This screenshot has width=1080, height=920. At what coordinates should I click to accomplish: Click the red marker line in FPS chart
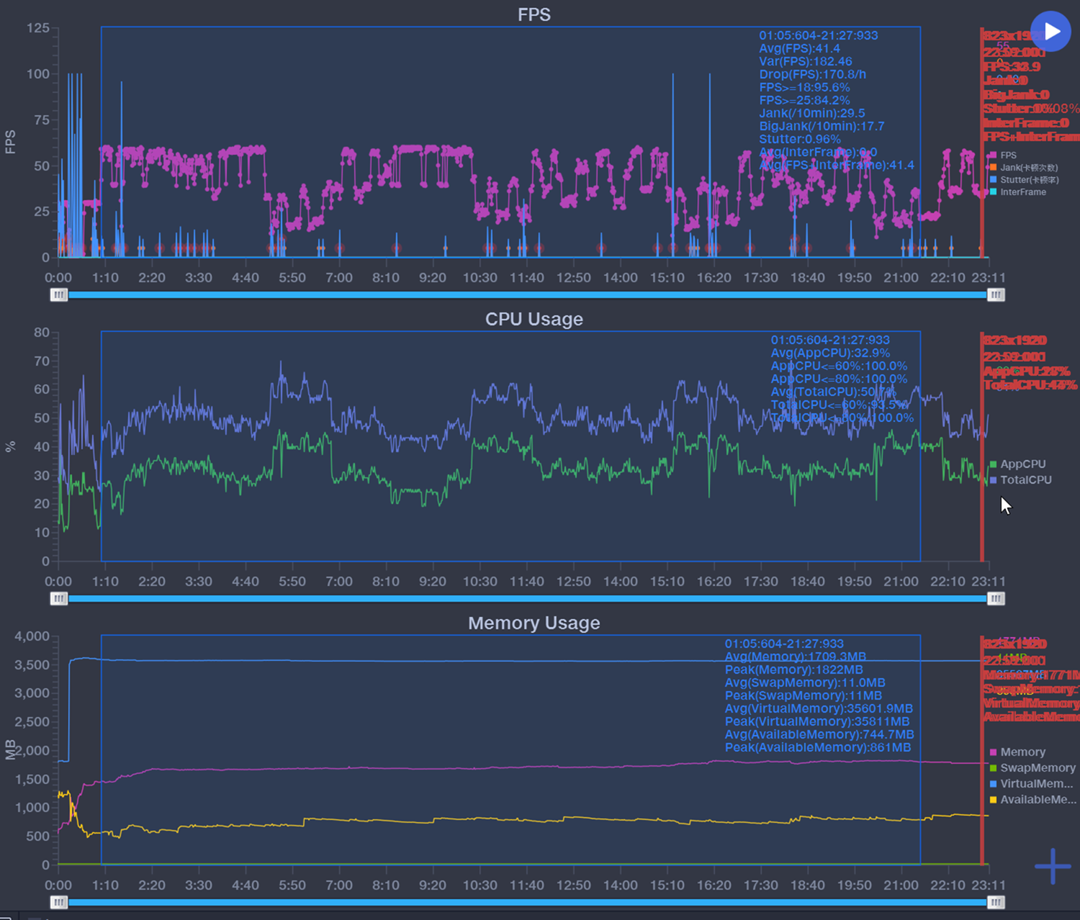(x=981, y=216)
